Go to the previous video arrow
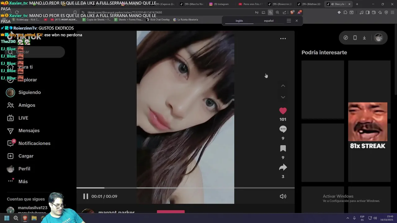397x223 pixels. [x=283, y=86]
